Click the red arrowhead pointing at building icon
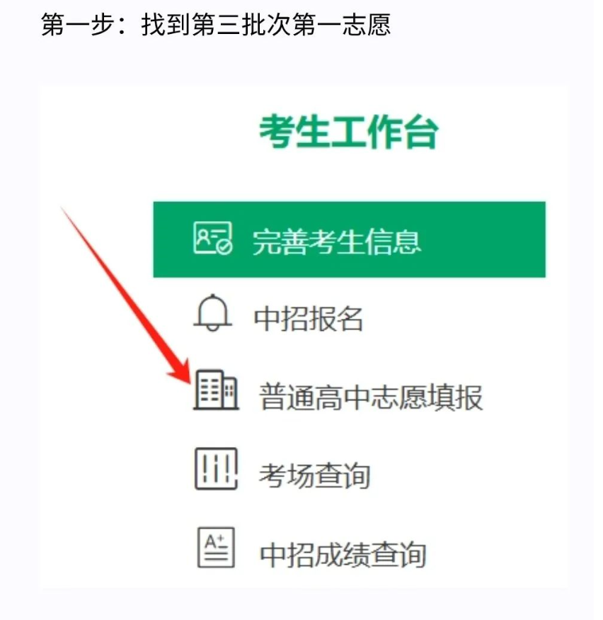Viewport: 603px width, 620px height. (x=180, y=371)
